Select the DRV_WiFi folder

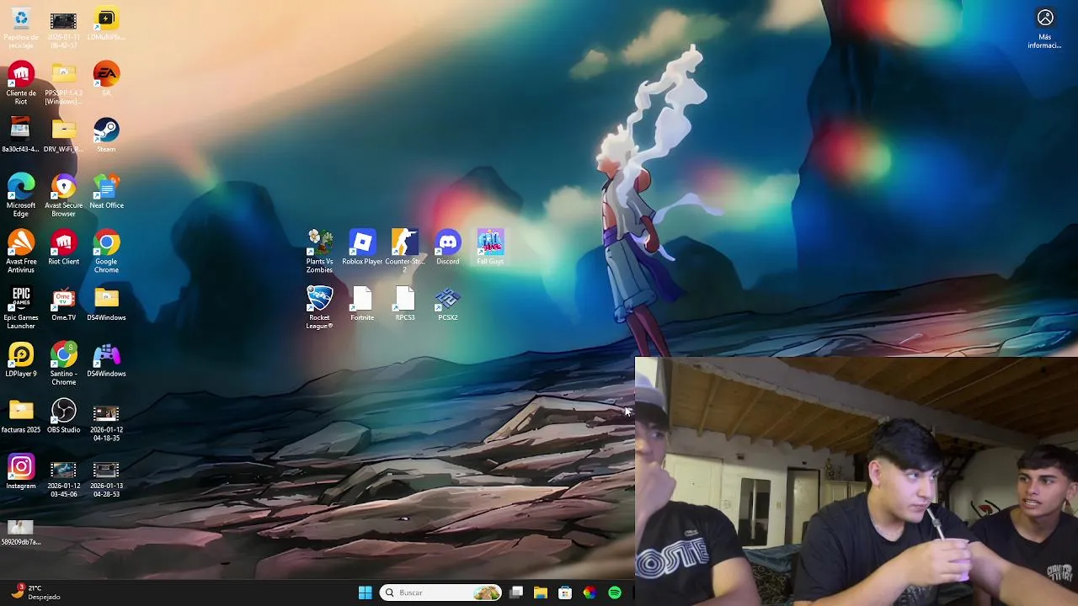64,135
